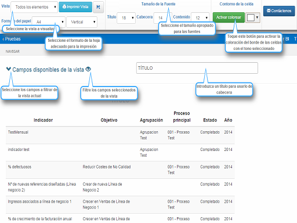This screenshot has height=223, width=297.
Task: Click the Agrupación column header
Action: click(x=151, y=120)
